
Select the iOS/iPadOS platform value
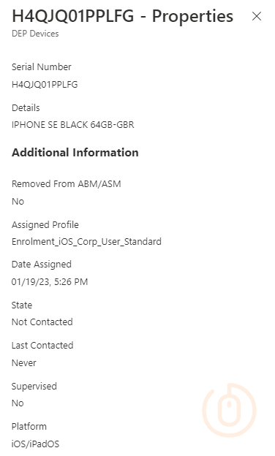(x=35, y=444)
